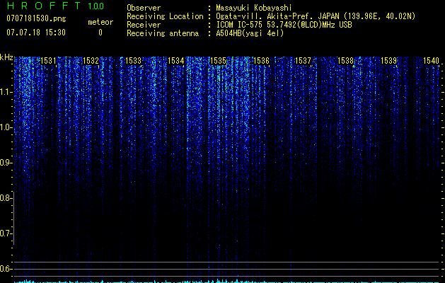Click the Receiving antenna label

click(163, 33)
